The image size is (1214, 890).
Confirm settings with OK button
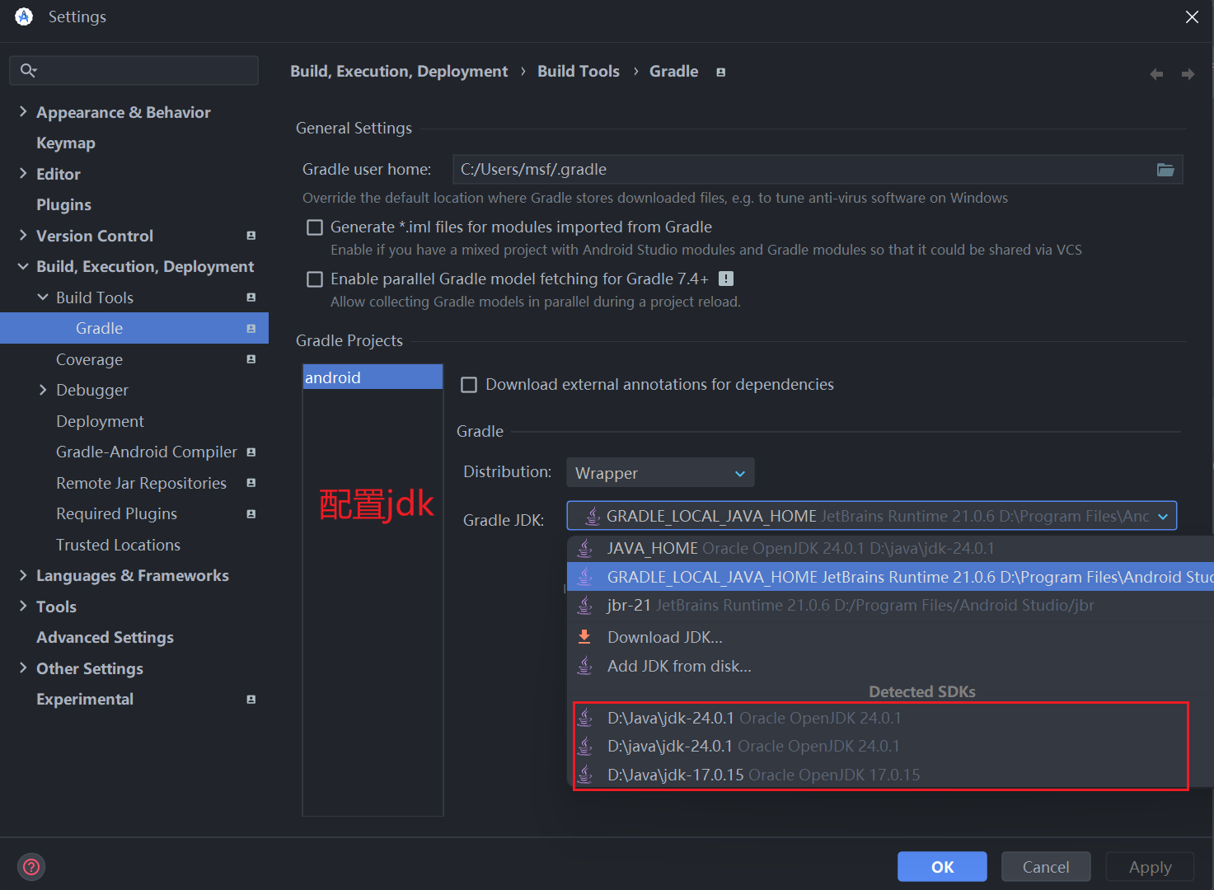(x=942, y=867)
